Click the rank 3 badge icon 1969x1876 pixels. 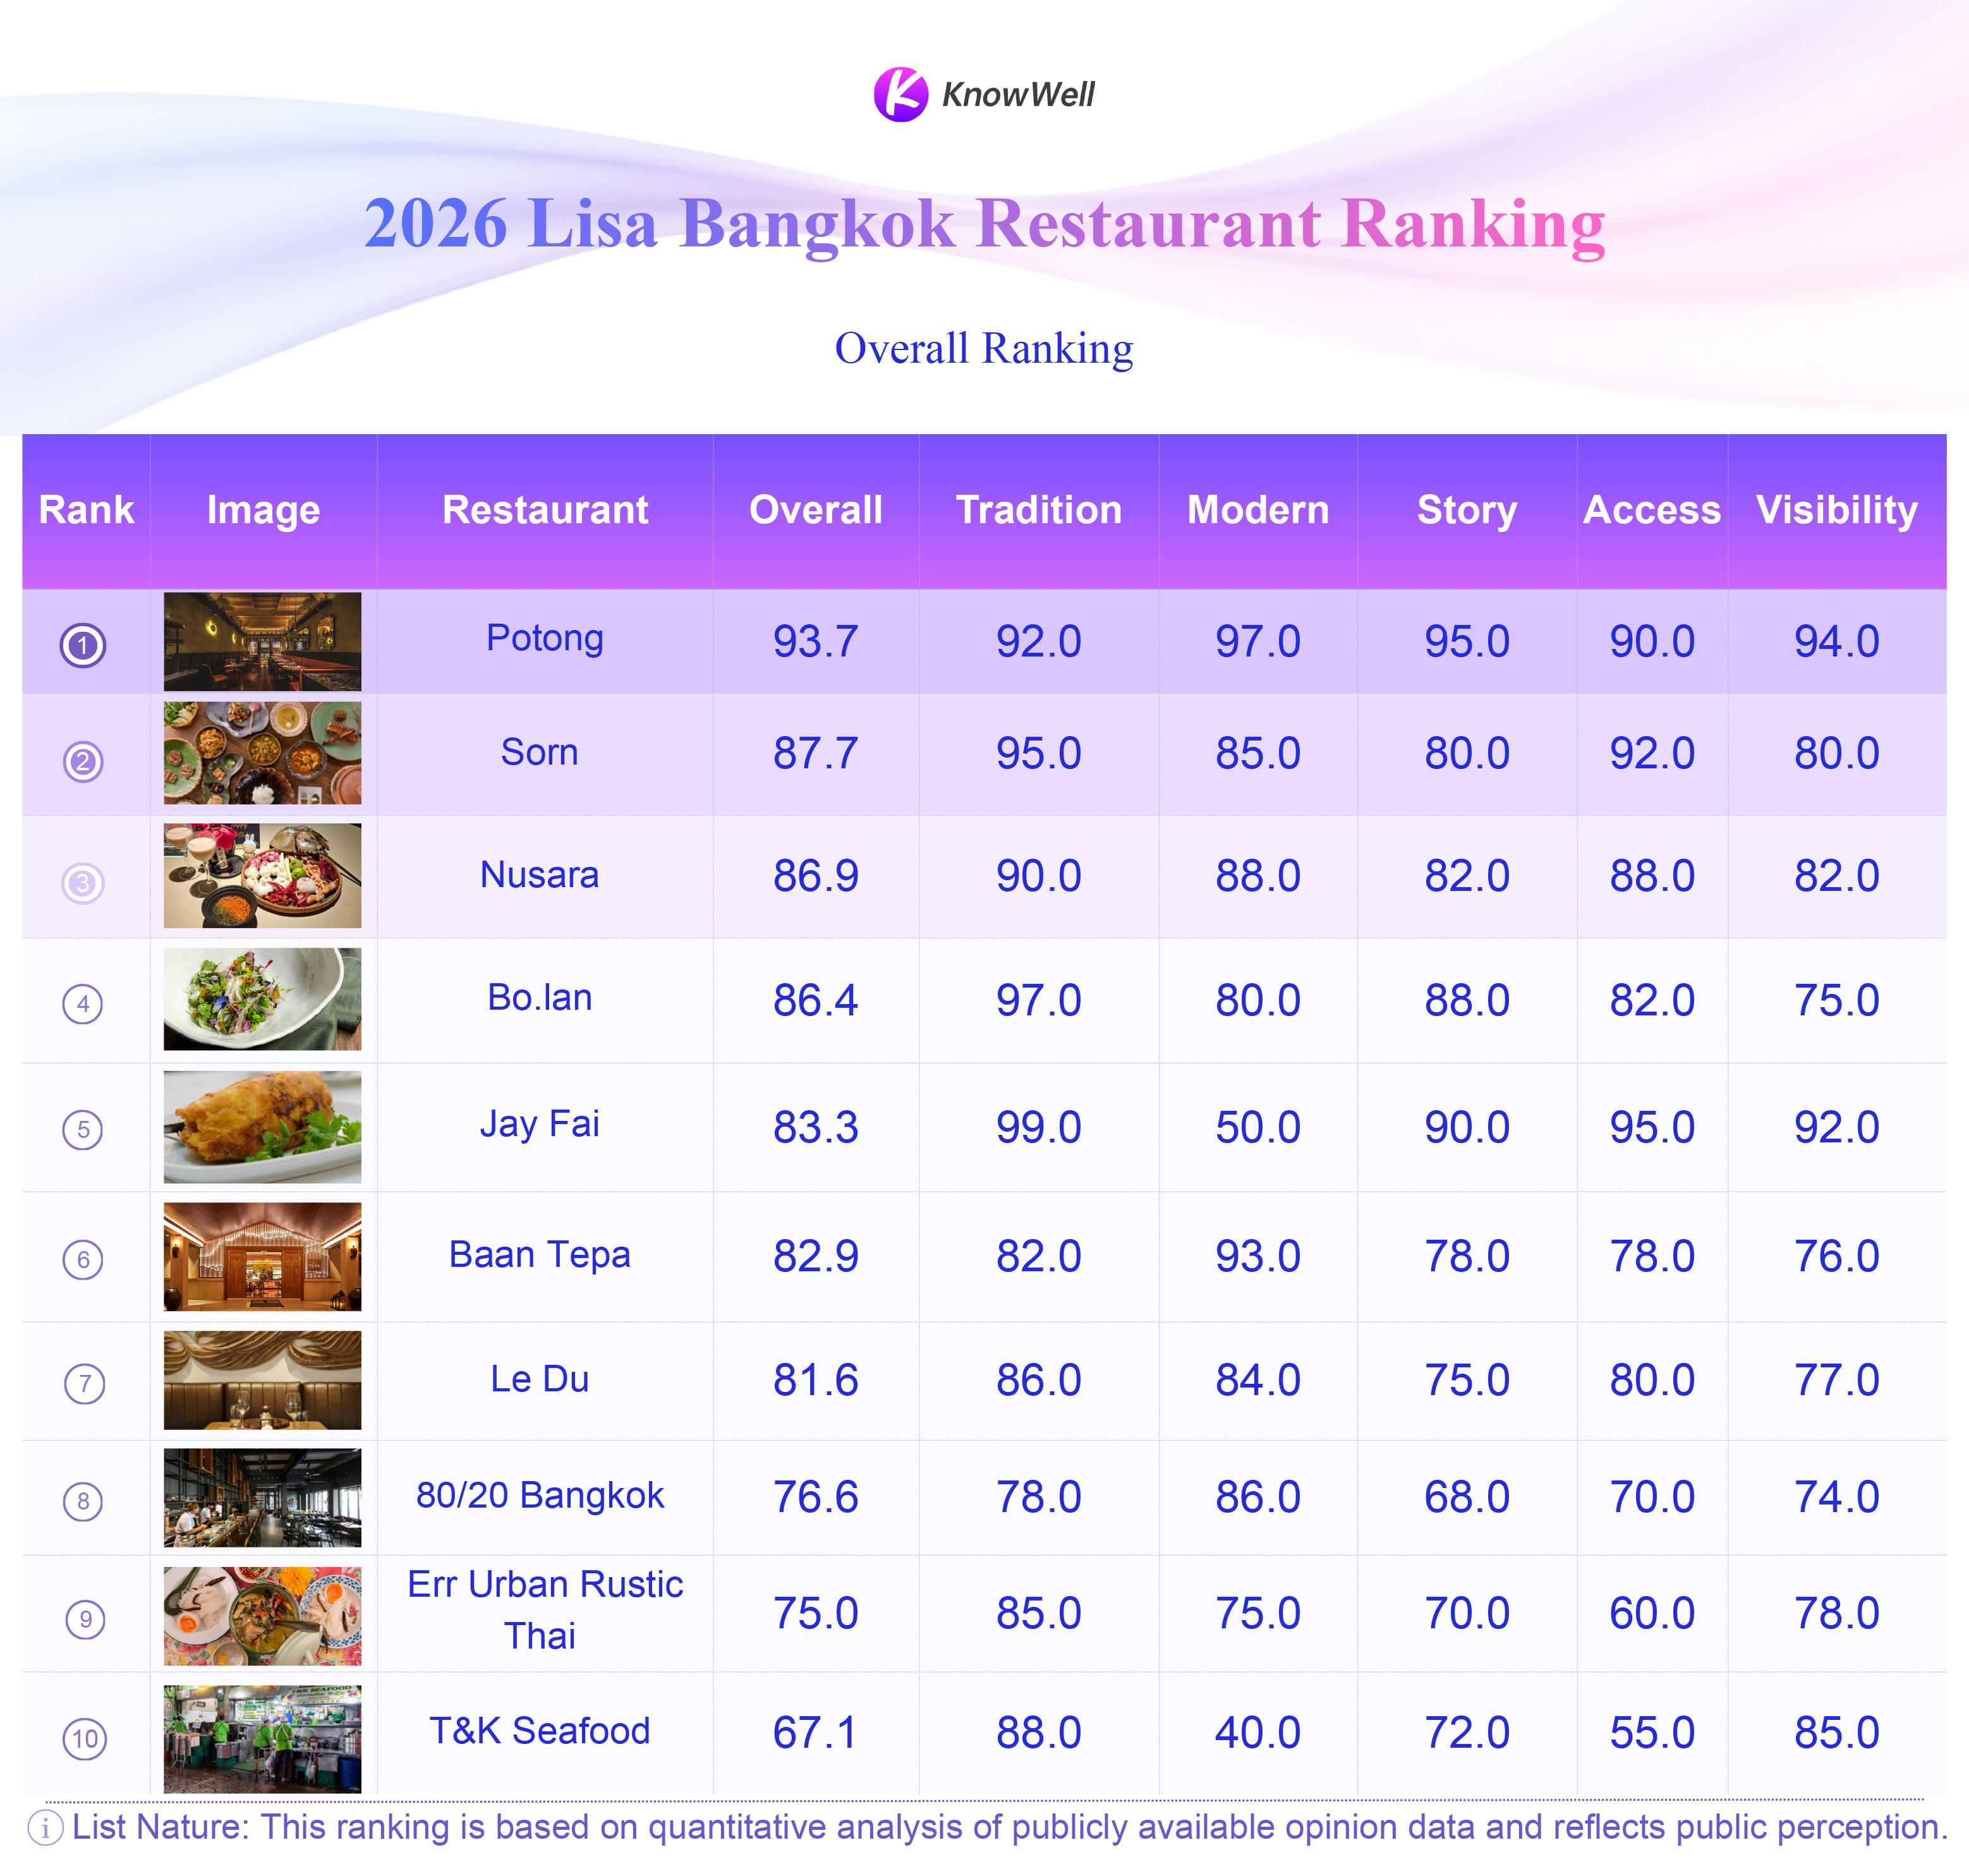(83, 883)
